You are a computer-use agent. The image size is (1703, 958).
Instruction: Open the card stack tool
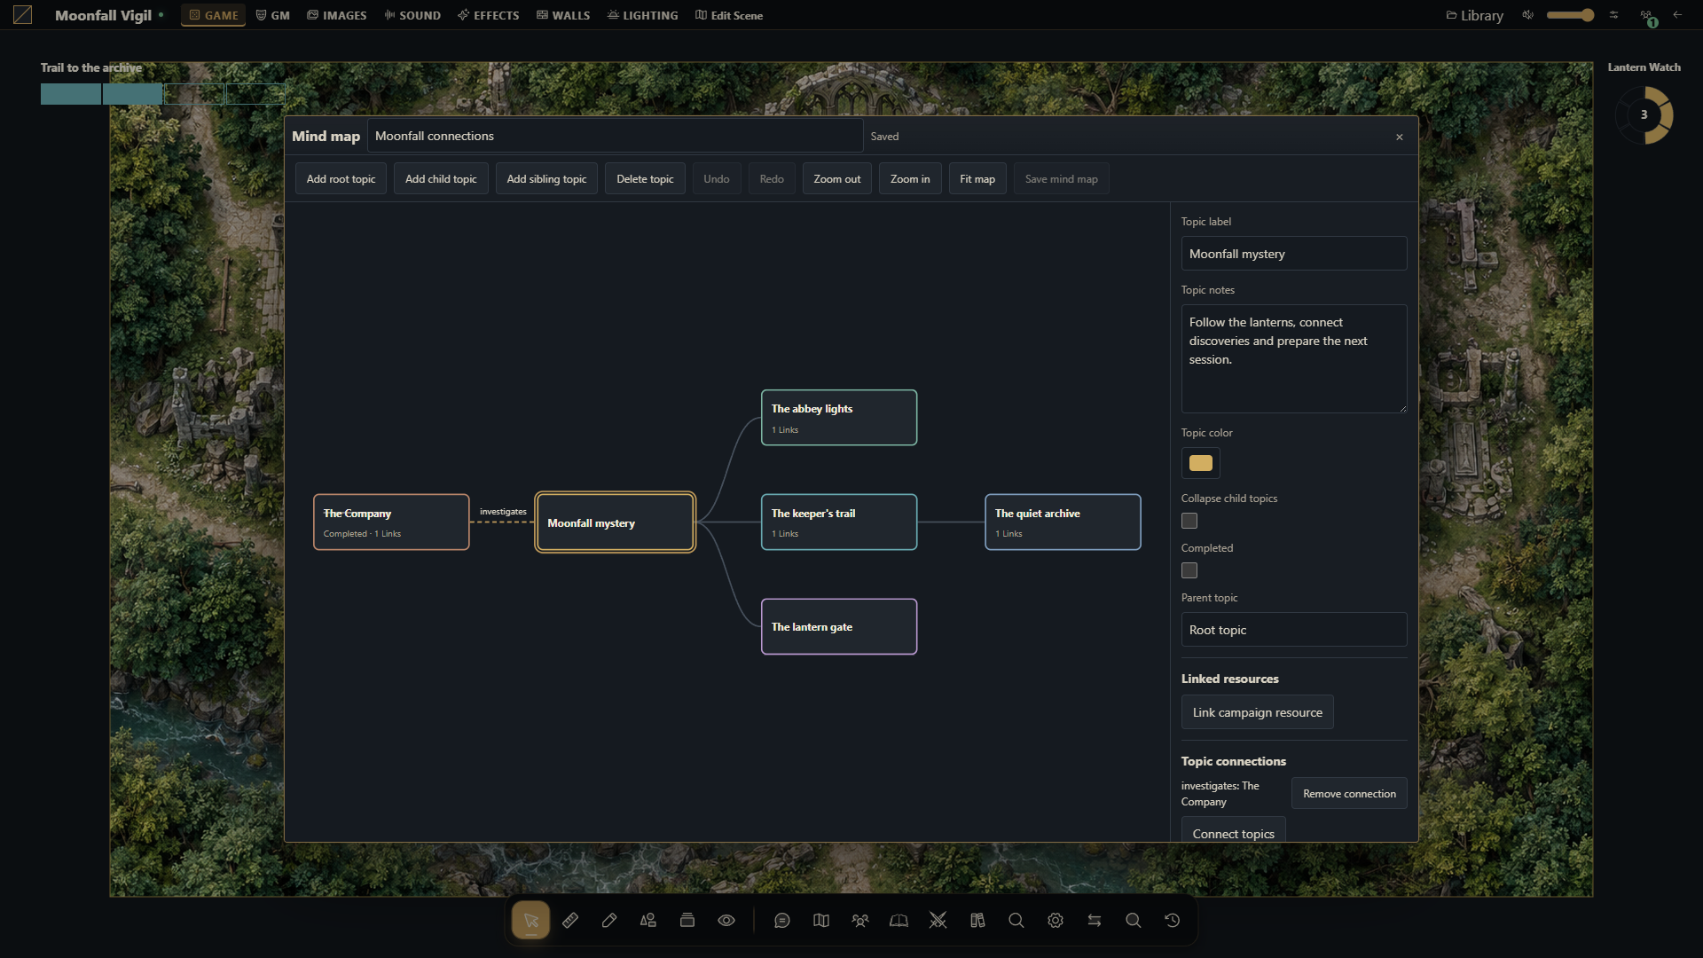coord(687,921)
